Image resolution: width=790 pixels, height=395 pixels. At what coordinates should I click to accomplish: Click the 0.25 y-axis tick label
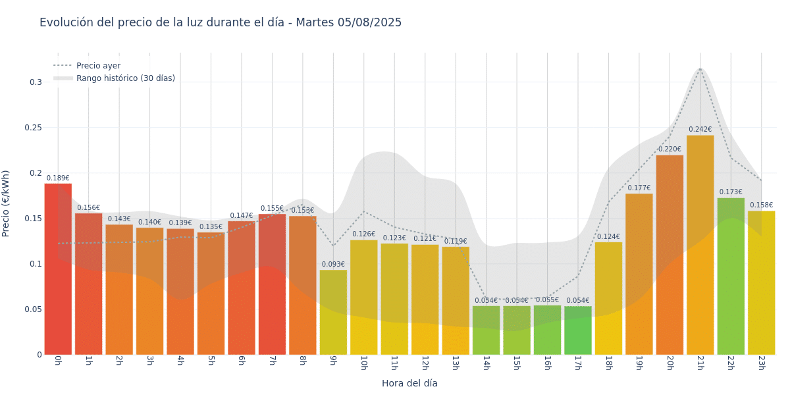(34, 128)
